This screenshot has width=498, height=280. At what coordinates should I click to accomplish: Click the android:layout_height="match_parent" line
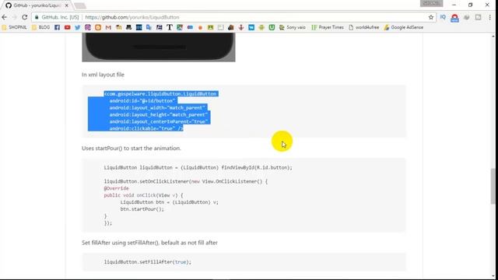[x=159, y=114]
